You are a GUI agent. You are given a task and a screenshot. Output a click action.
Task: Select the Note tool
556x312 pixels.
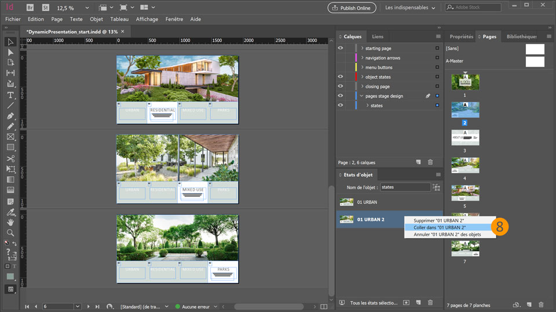(x=10, y=202)
